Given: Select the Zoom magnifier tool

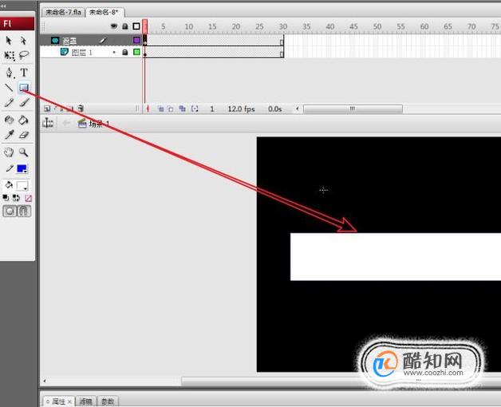Looking at the screenshot, I should click(24, 152).
